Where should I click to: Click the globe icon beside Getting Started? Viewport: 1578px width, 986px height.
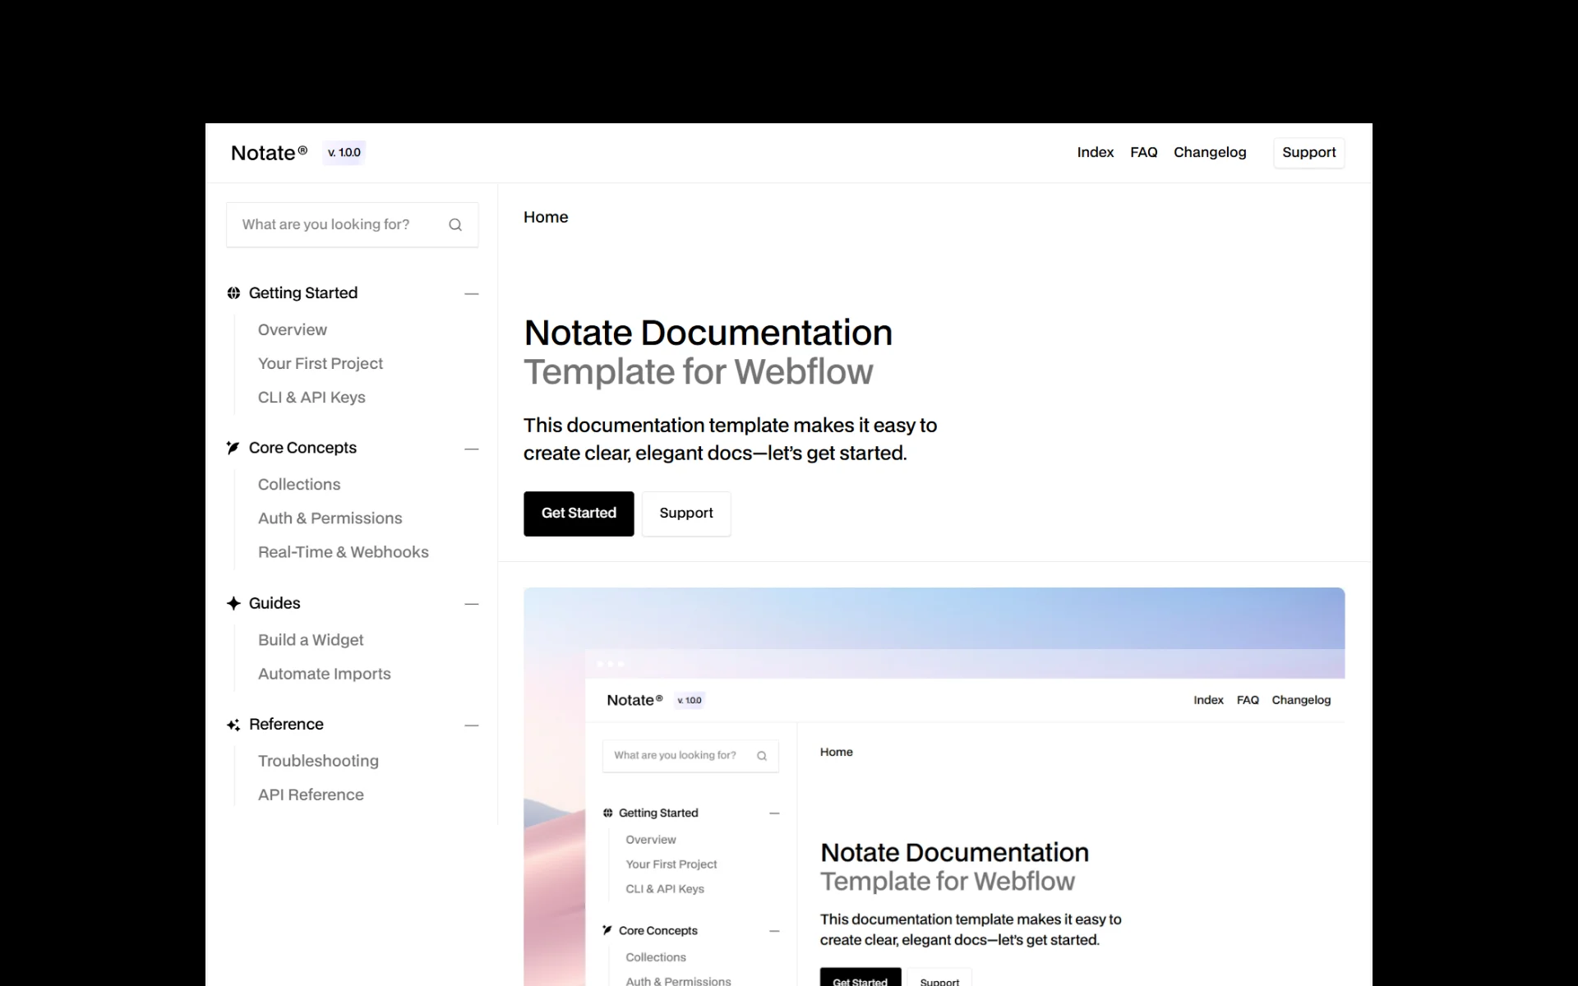click(233, 293)
